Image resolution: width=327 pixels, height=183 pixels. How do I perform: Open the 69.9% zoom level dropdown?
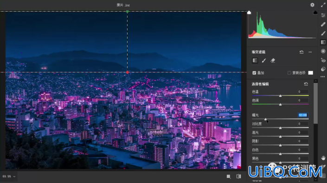[x=9, y=177]
